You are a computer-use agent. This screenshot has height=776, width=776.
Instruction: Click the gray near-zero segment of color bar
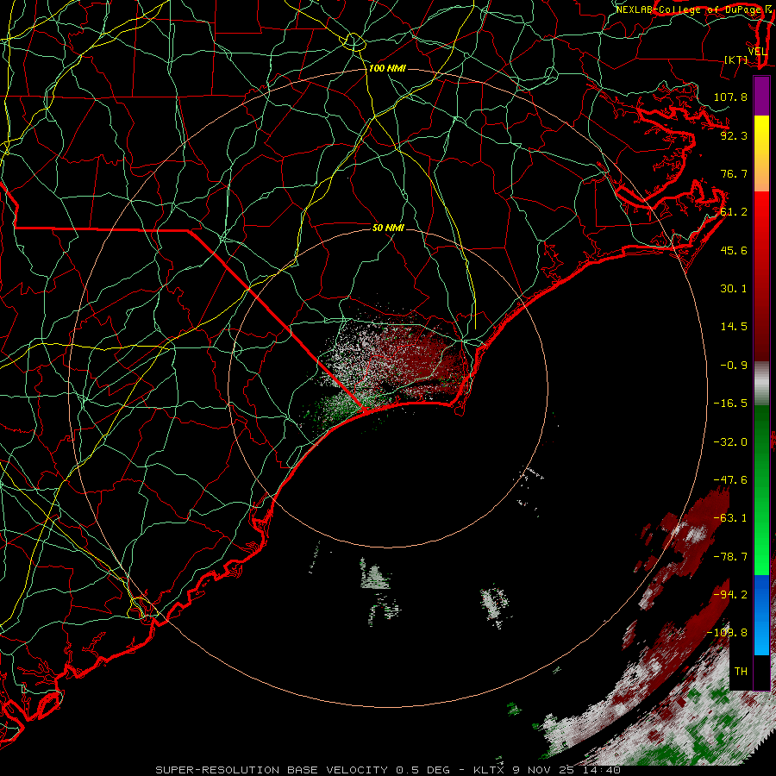point(761,382)
